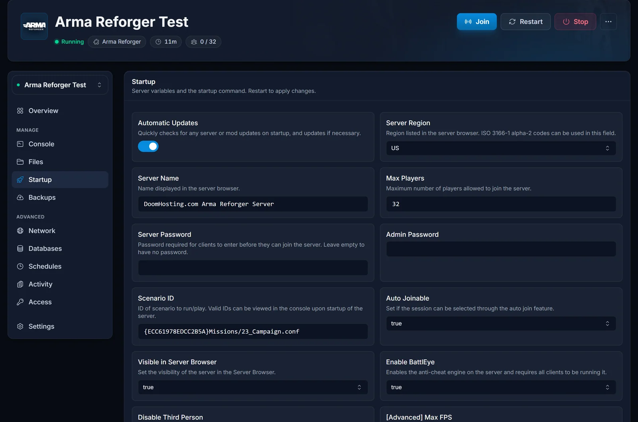Viewport: 638px width, 422px height.
Task: Click the Scenario ID input field
Action: (253, 332)
